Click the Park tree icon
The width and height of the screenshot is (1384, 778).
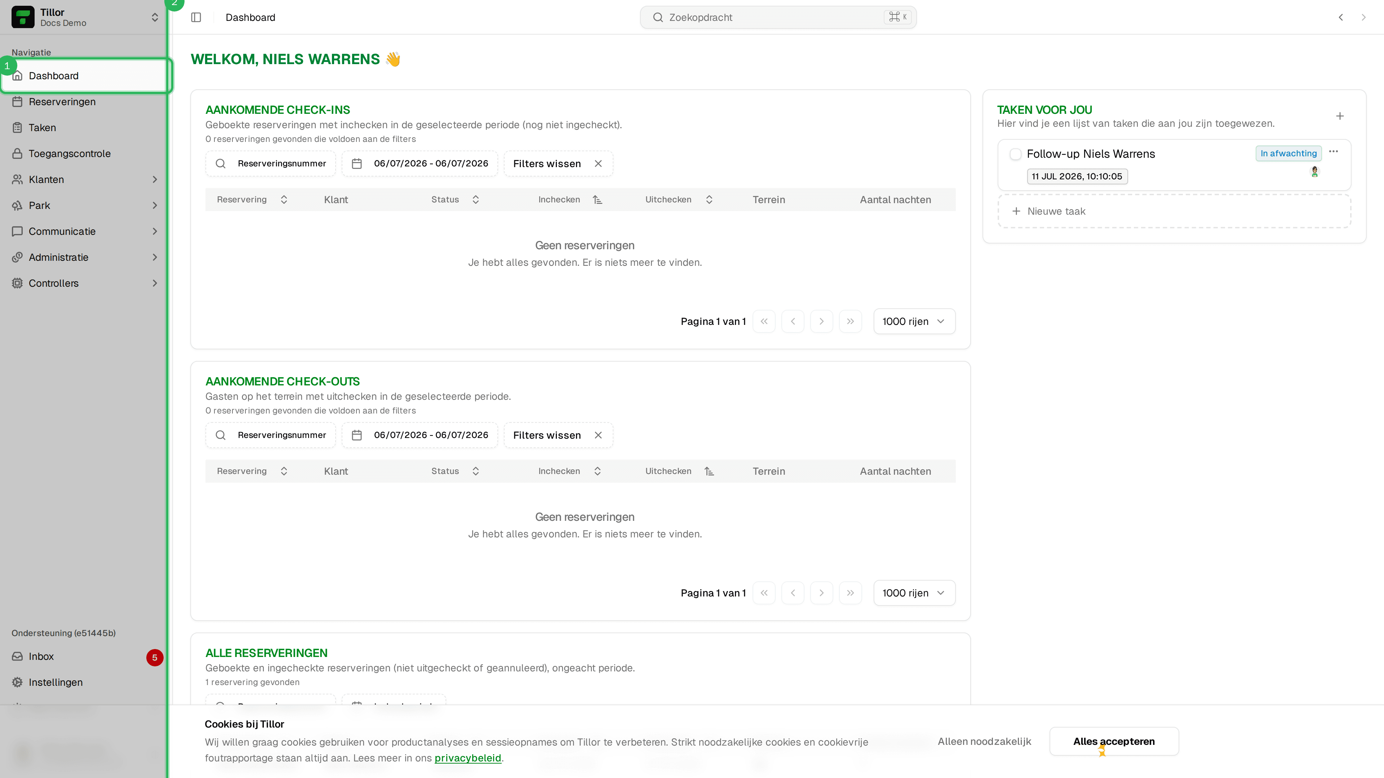17,205
